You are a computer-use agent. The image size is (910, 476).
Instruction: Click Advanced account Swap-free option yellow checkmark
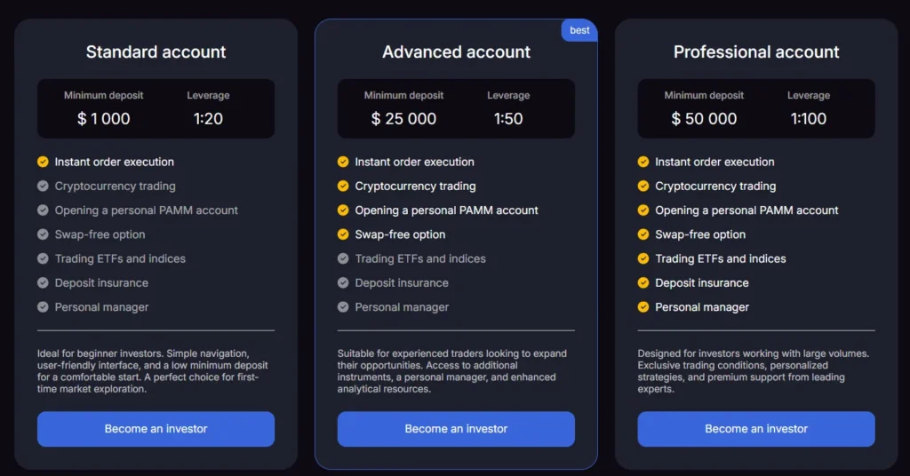click(x=343, y=234)
